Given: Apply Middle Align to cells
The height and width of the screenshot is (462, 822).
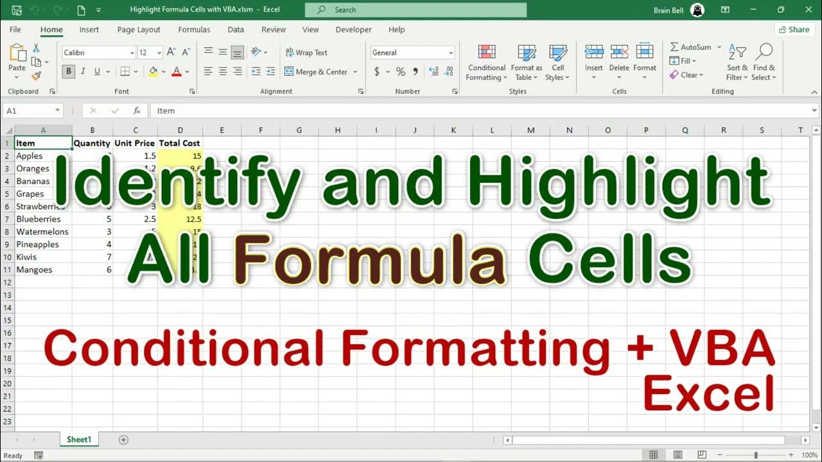Looking at the screenshot, I should coord(223,53).
